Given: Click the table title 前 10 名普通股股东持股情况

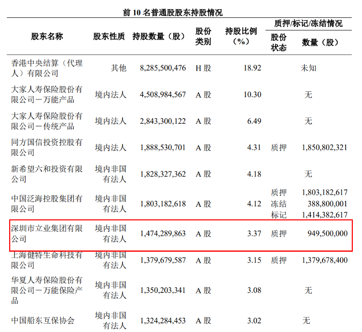Looking at the screenshot, I should 172,12.
